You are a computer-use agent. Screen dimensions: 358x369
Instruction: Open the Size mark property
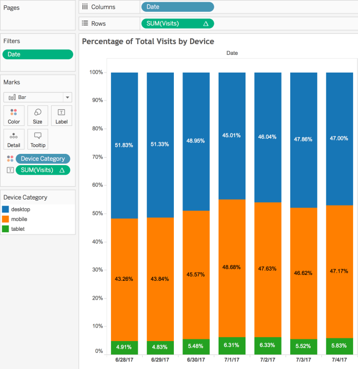38,116
